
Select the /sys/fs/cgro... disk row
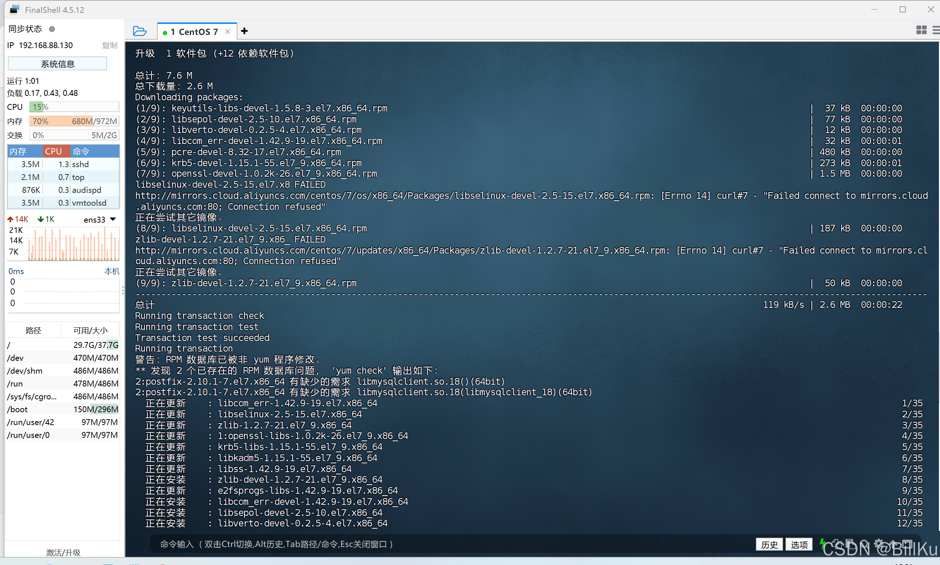(x=63, y=396)
